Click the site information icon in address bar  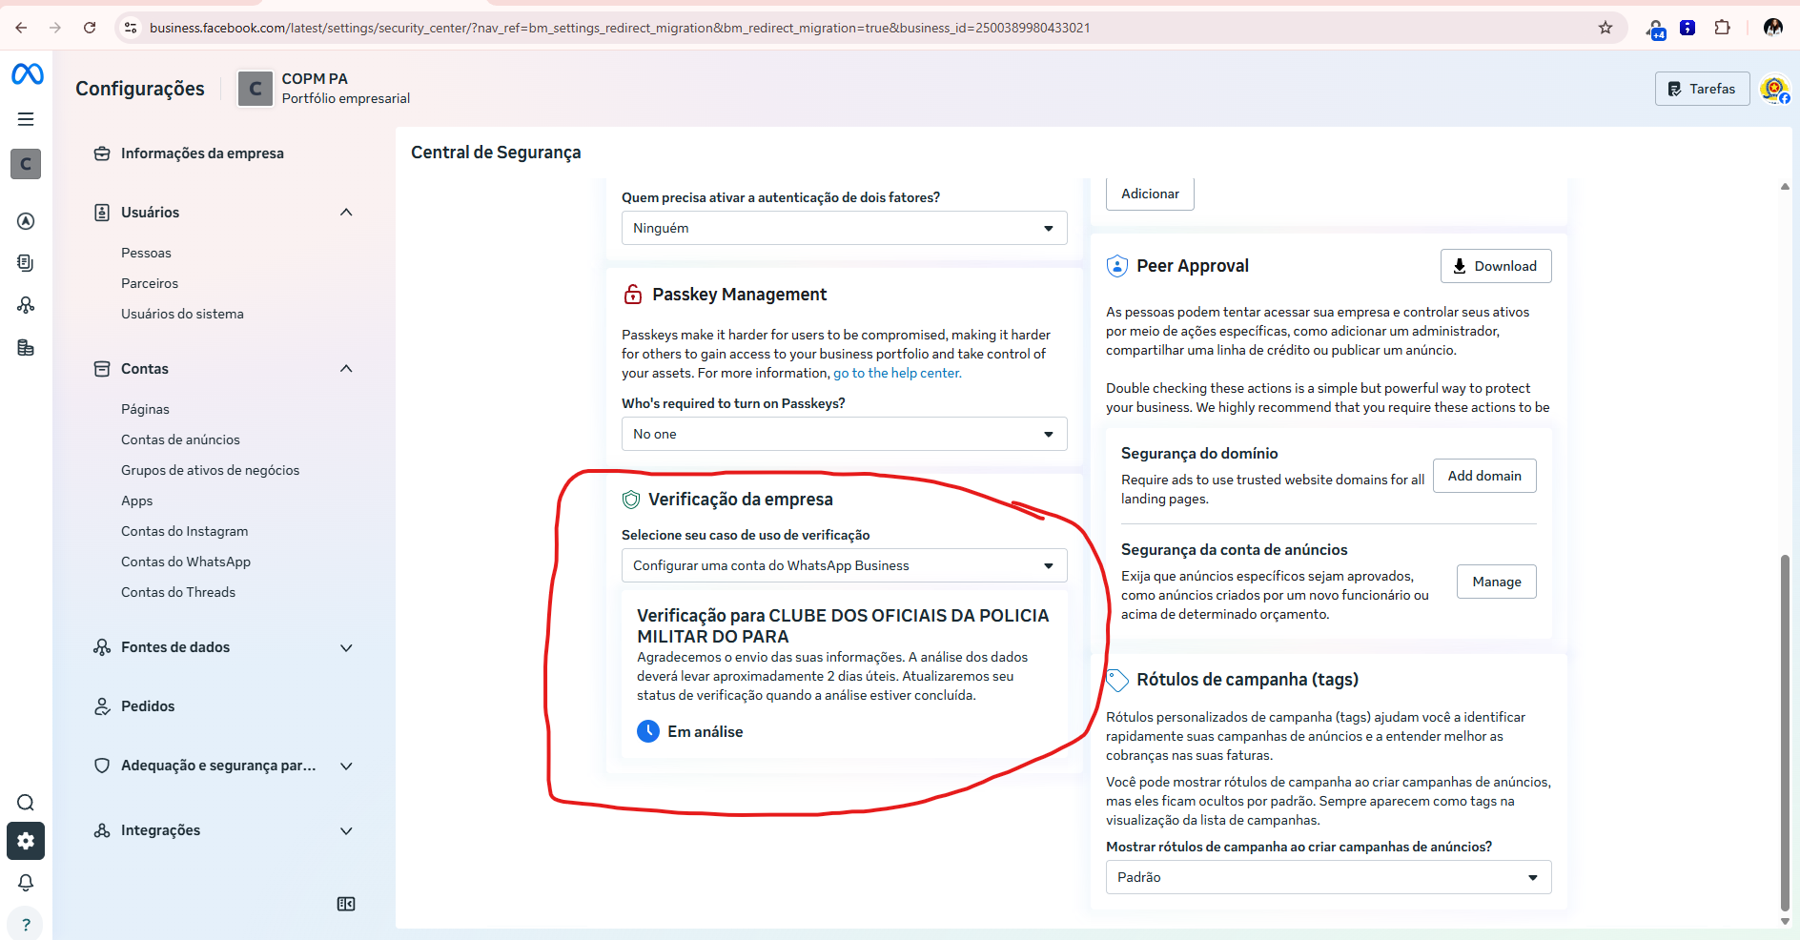(131, 28)
